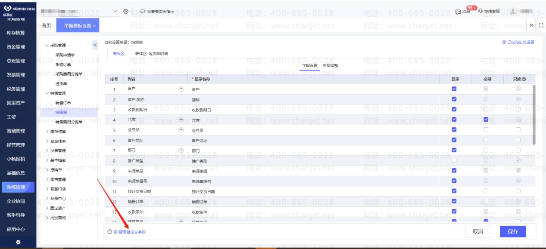Collapse the 采购管理 tree node
The width and height of the screenshot is (546, 249).
(47, 45)
